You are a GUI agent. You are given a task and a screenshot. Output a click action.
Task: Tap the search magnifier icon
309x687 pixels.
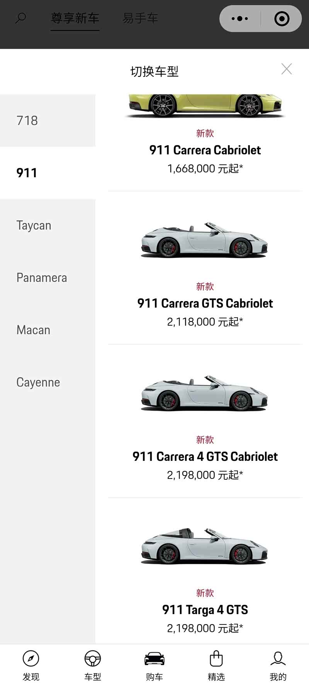pyautogui.click(x=20, y=18)
